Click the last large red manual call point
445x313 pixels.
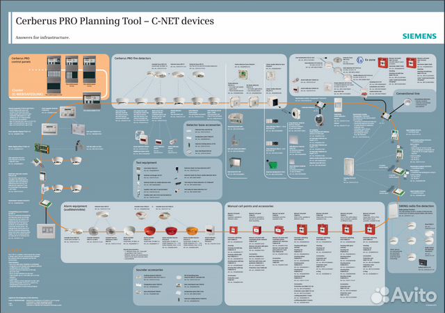click(x=369, y=229)
